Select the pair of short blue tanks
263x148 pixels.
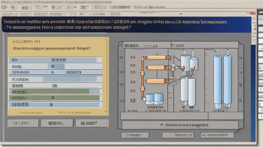(154, 98)
